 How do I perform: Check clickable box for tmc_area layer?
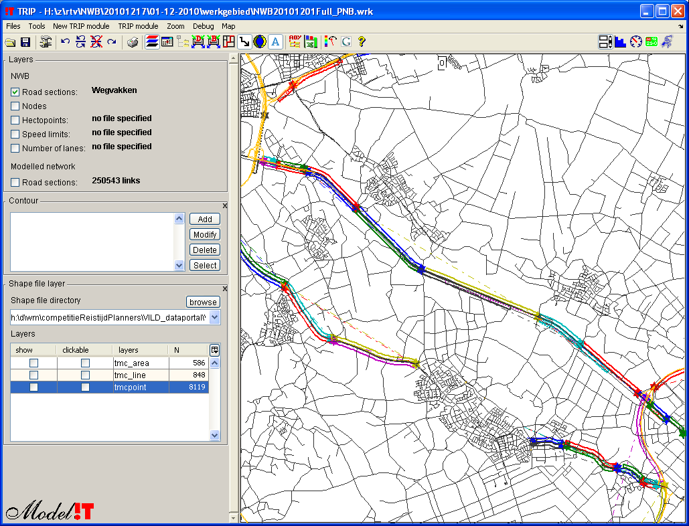(85, 363)
